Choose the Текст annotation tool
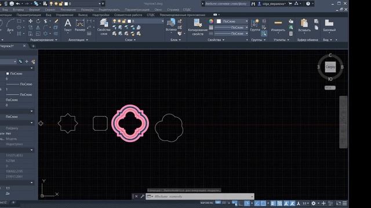The height and width of the screenshot is (208, 371). click(x=68, y=25)
